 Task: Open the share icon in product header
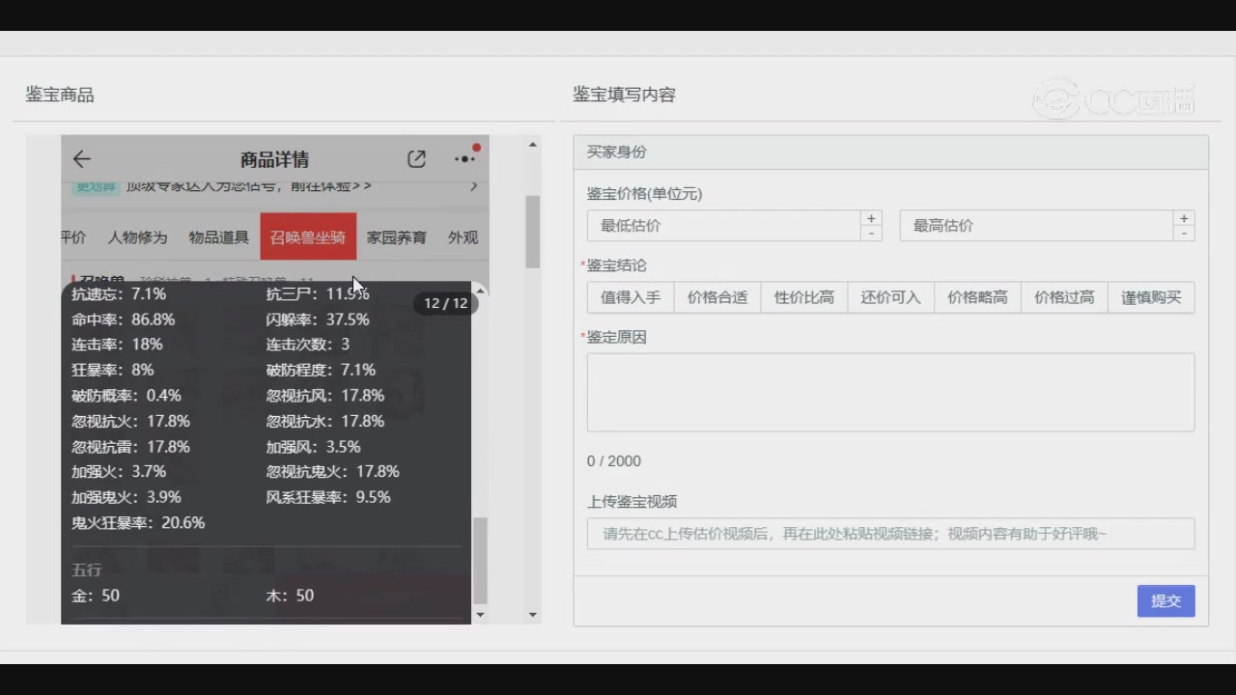416,159
